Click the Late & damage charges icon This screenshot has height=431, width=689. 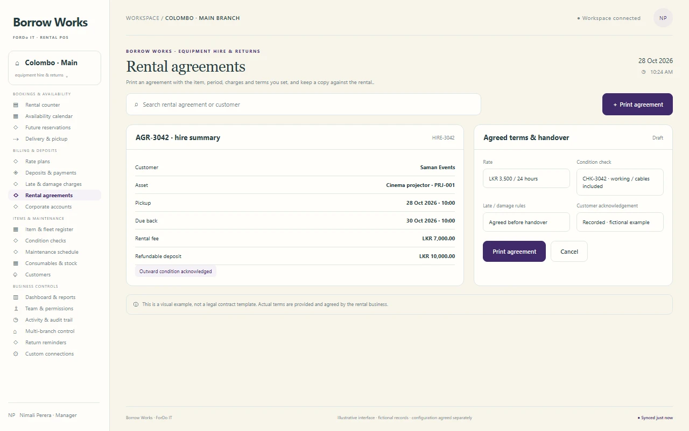point(16,184)
